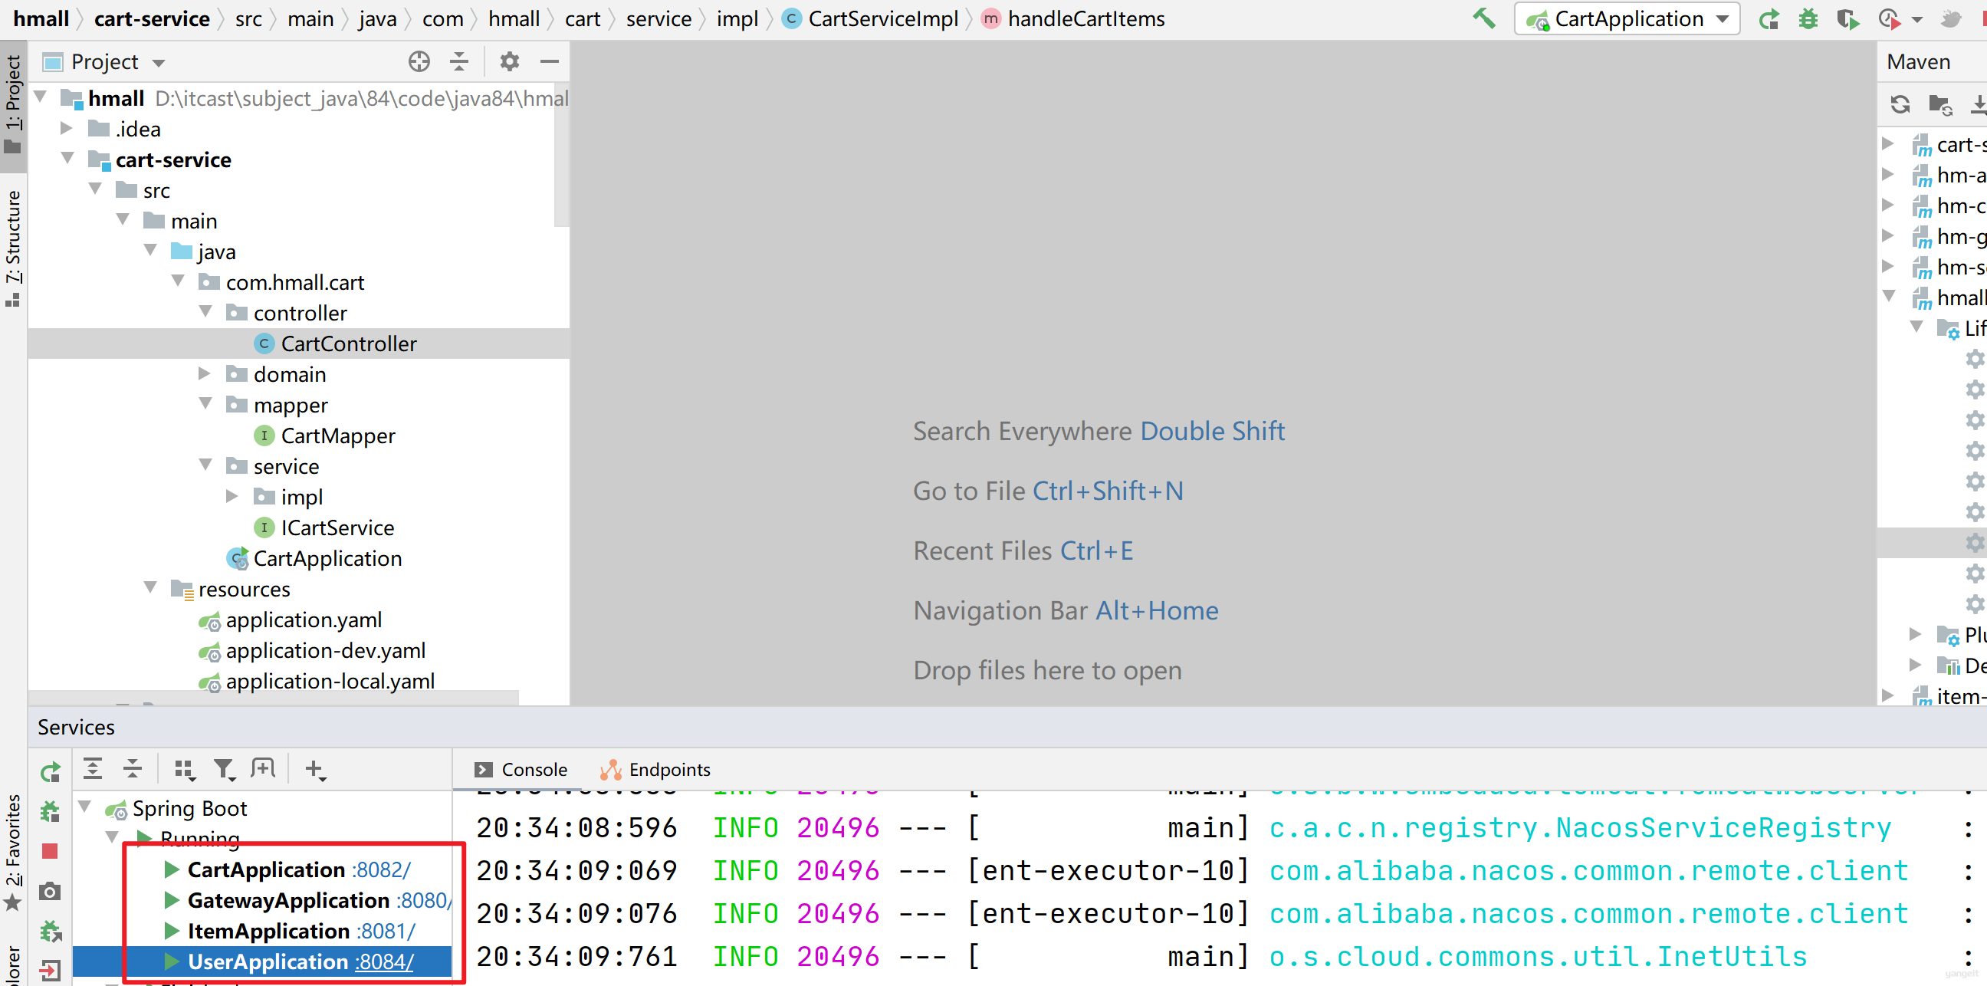Viewport: 1987px width, 986px height.
Task: Stop the running service with red square
Action: (50, 851)
